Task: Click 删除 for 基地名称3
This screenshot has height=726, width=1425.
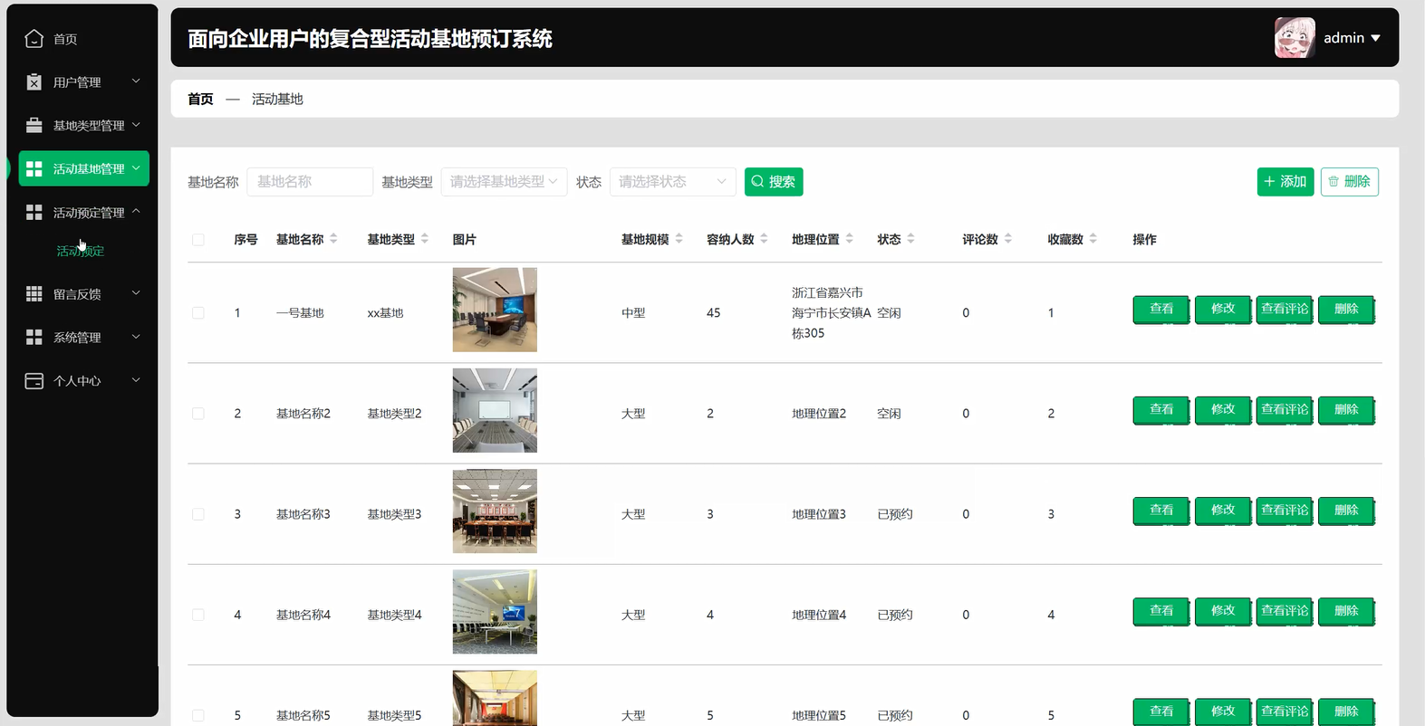Action: click(x=1346, y=511)
